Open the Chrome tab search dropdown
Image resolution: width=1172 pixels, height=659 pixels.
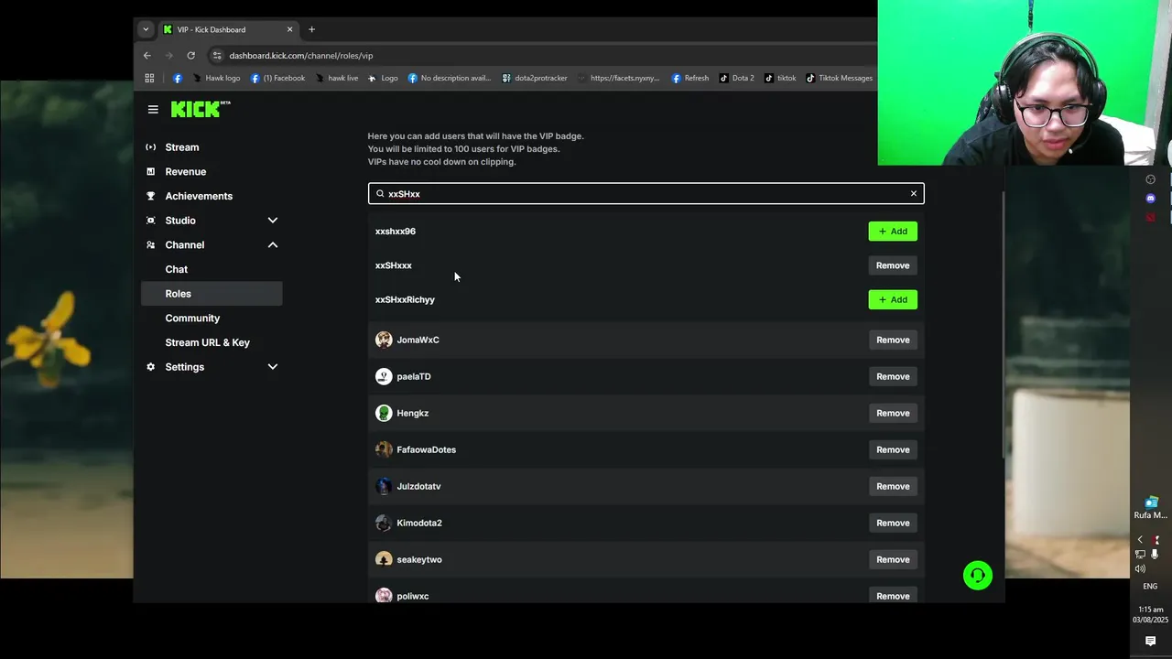(x=145, y=29)
